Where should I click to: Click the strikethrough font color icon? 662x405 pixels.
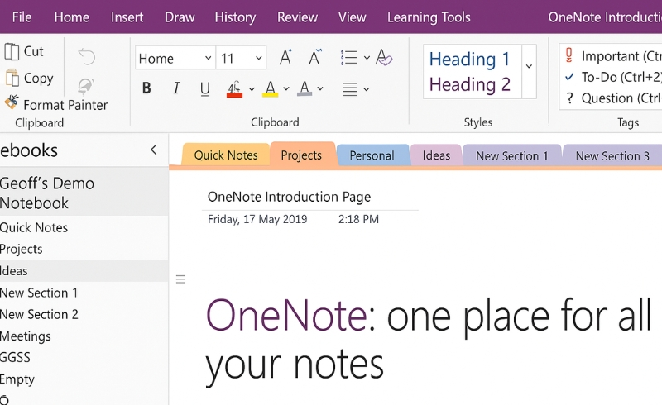pyautogui.click(x=234, y=89)
